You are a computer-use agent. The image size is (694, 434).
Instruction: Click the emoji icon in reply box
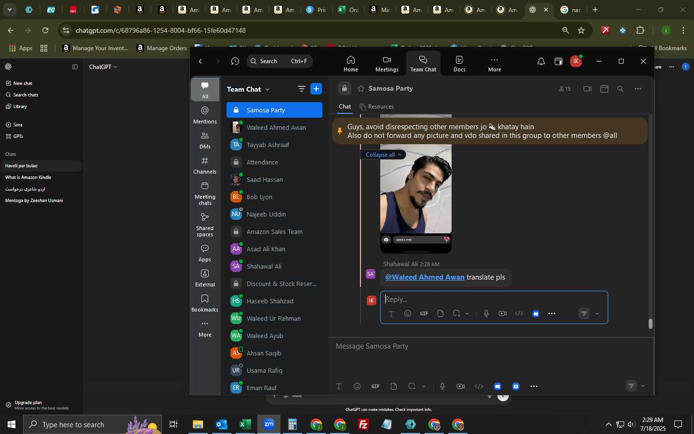tap(408, 314)
